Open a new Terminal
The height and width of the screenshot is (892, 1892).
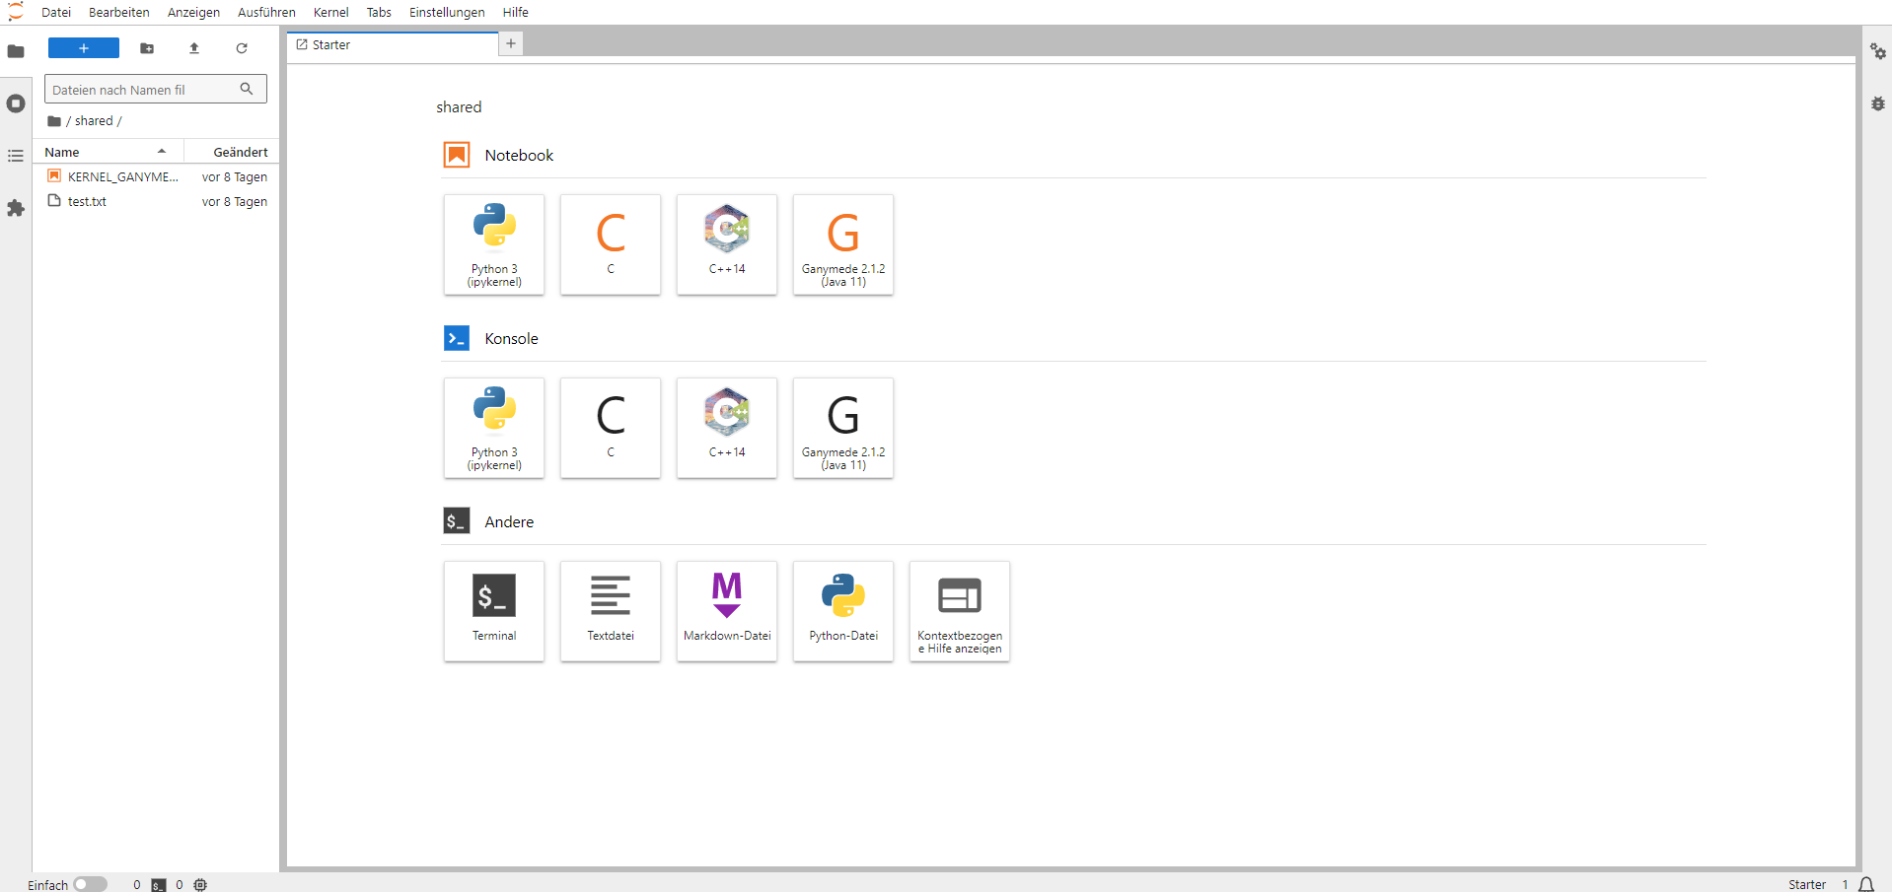pyautogui.click(x=494, y=611)
